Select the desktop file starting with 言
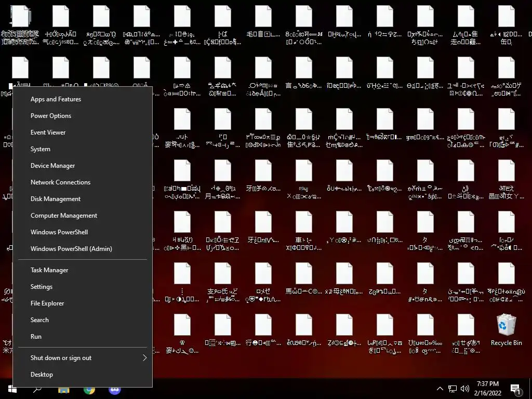532x399 pixels. pos(303,73)
